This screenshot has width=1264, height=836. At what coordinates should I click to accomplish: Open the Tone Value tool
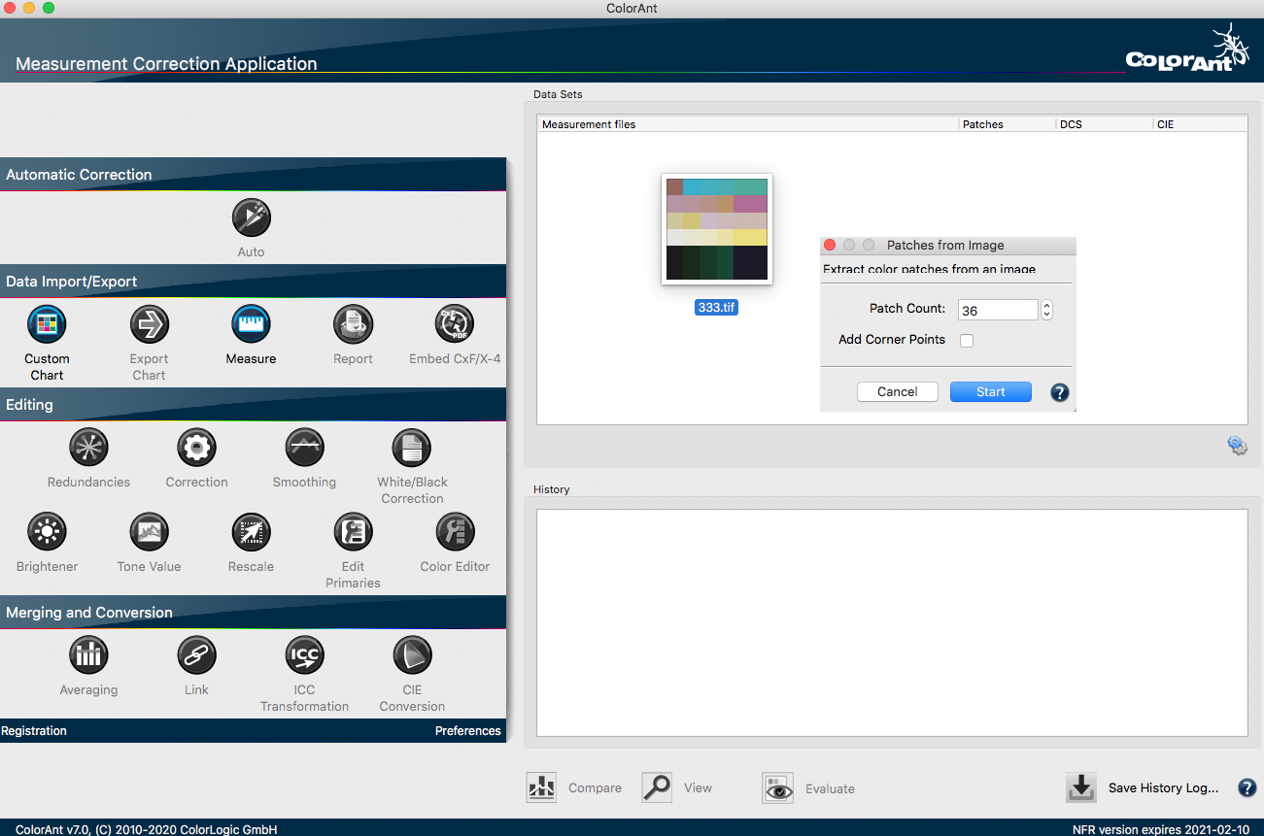coord(149,532)
